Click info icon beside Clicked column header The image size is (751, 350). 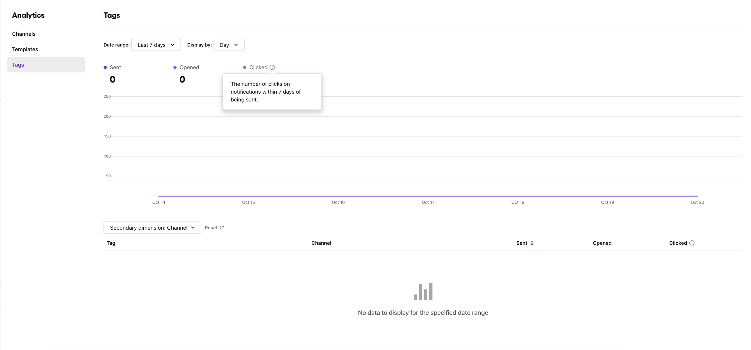click(x=692, y=243)
